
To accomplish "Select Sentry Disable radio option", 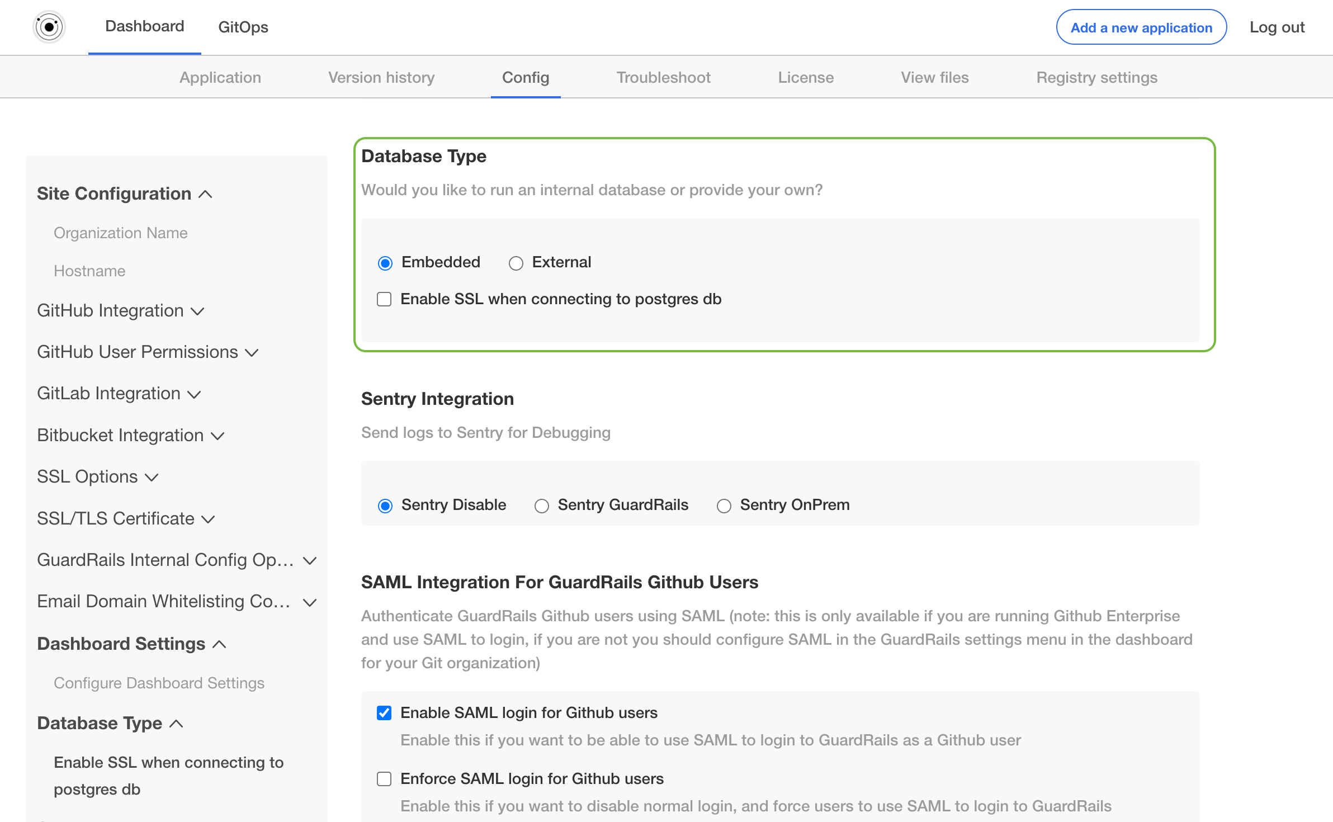I will [x=385, y=506].
